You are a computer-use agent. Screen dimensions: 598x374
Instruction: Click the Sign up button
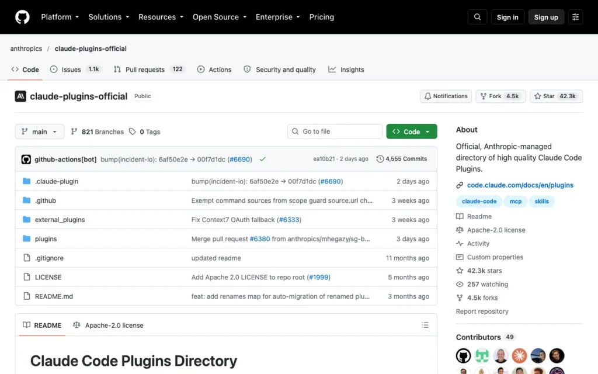point(546,17)
